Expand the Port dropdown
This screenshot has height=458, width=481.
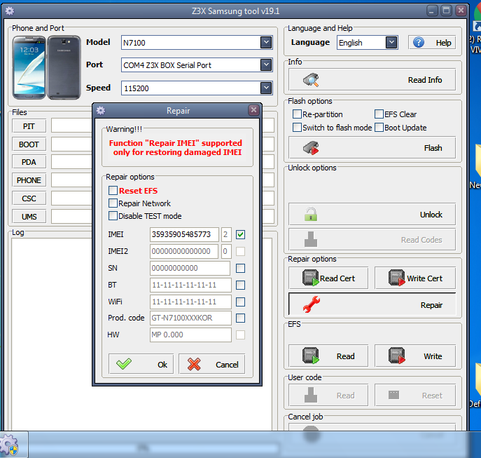pos(266,65)
